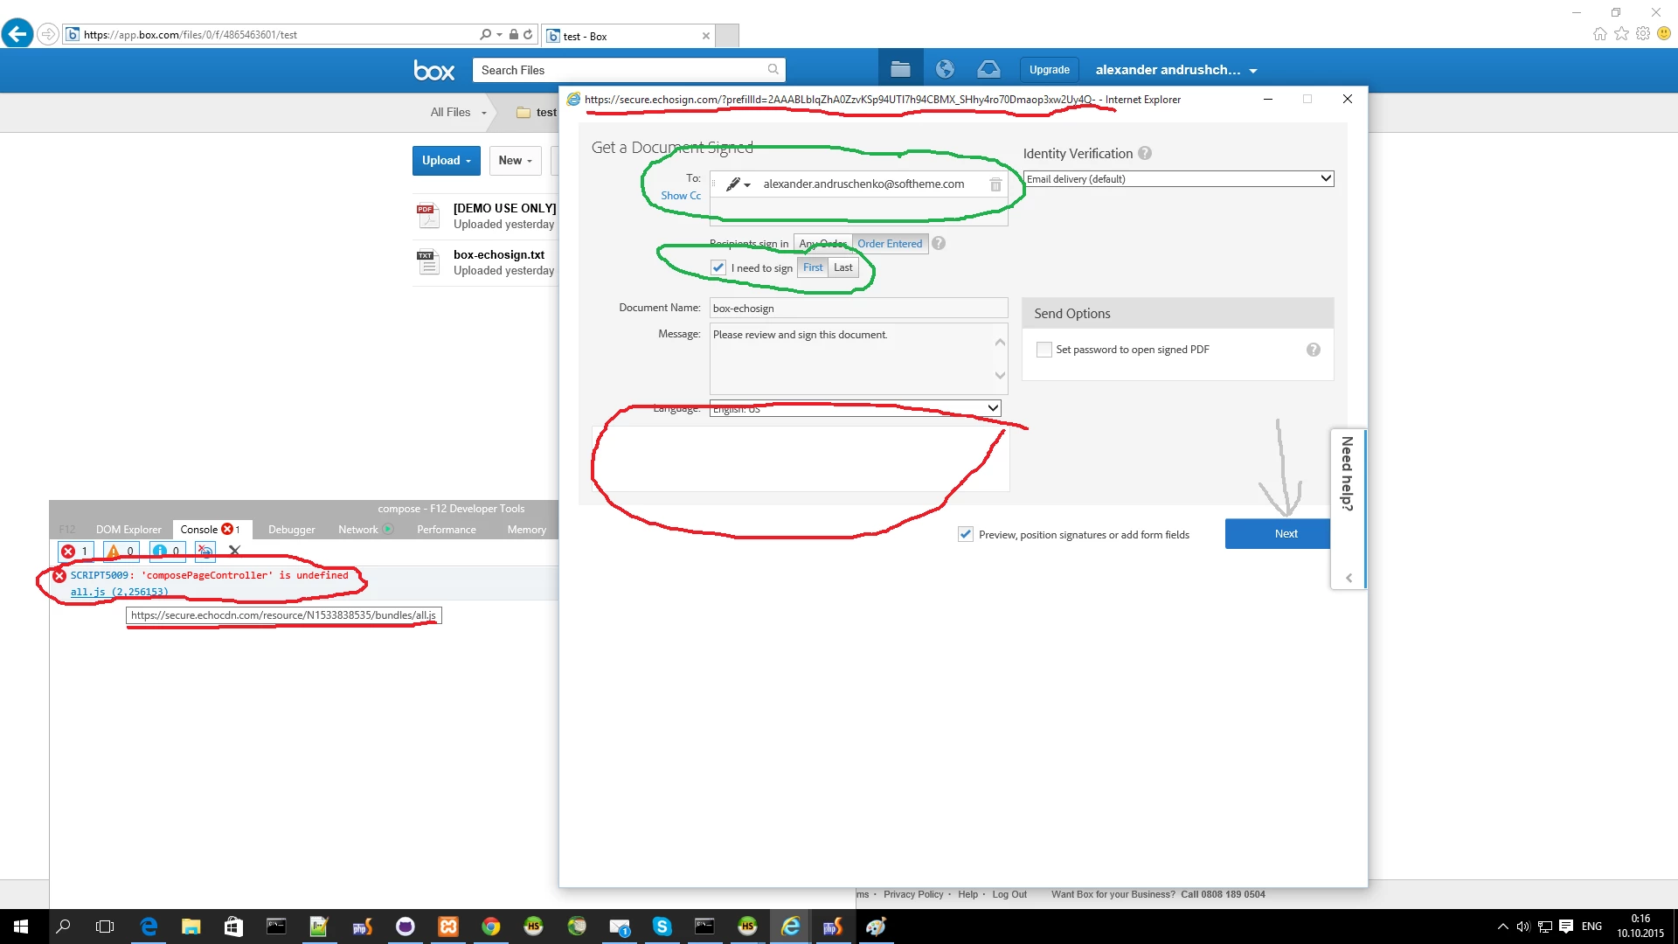Screen dimensions: 1678x944
Task: Open the browser Home icon
Action: [1600, 34]
